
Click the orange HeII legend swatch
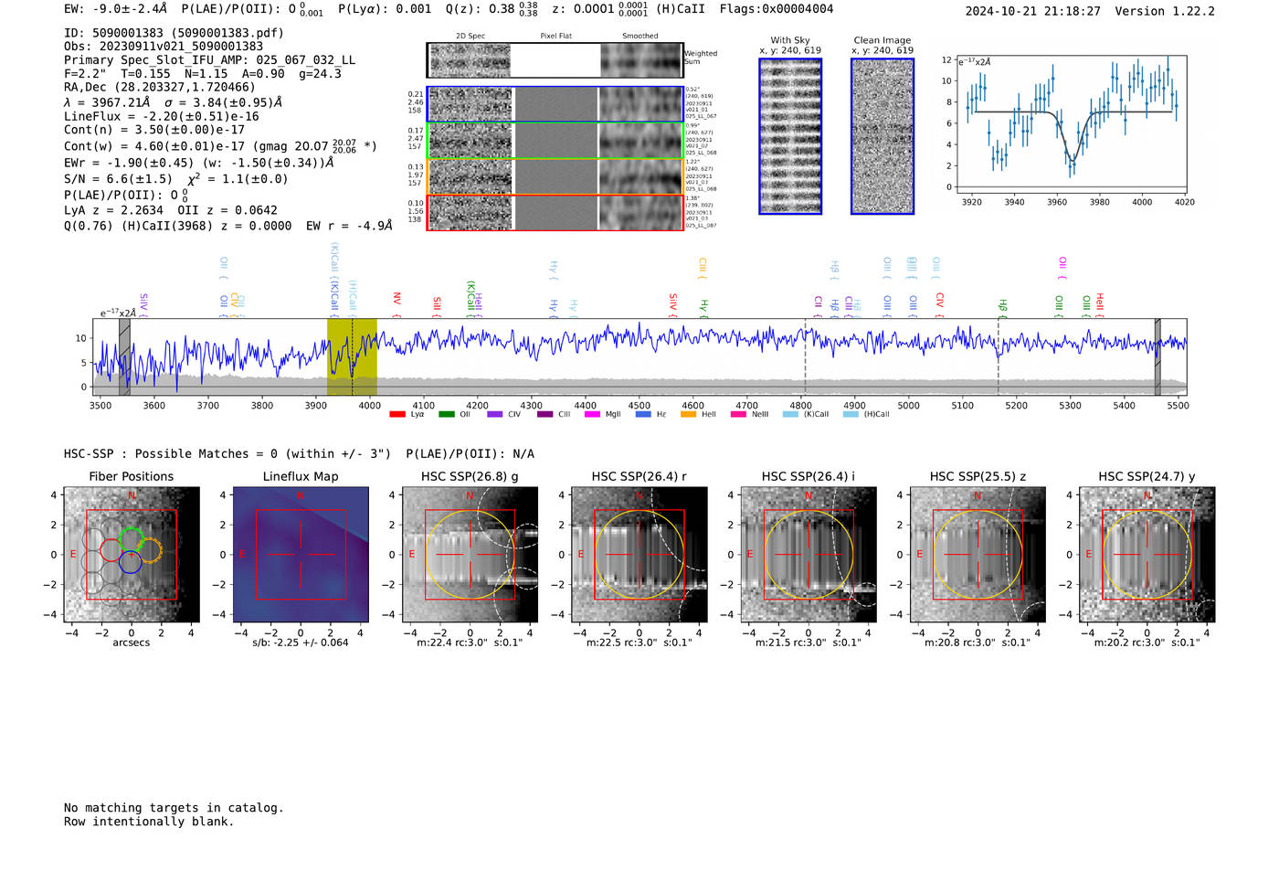689,414
